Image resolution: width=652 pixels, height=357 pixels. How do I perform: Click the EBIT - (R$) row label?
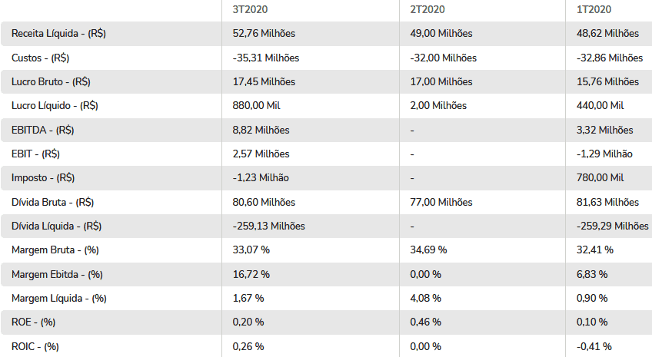pos(35,154)
